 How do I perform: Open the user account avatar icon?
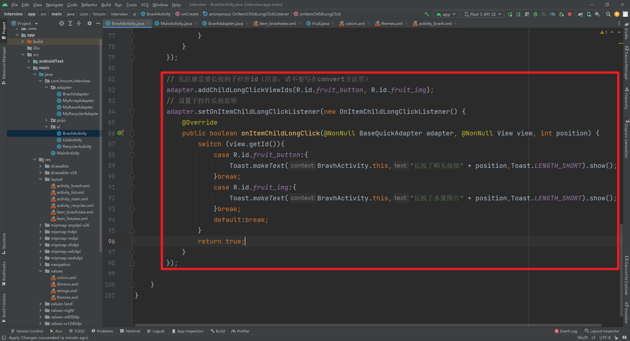[625, 14]
